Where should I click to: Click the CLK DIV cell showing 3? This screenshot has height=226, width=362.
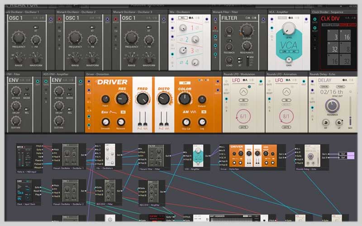[x=333, y=35]
